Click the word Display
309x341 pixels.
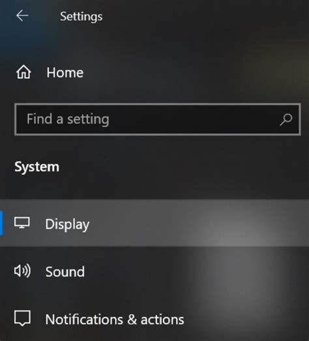tap(67, 224)
